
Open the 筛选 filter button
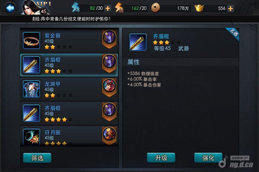tap(37, 158)
